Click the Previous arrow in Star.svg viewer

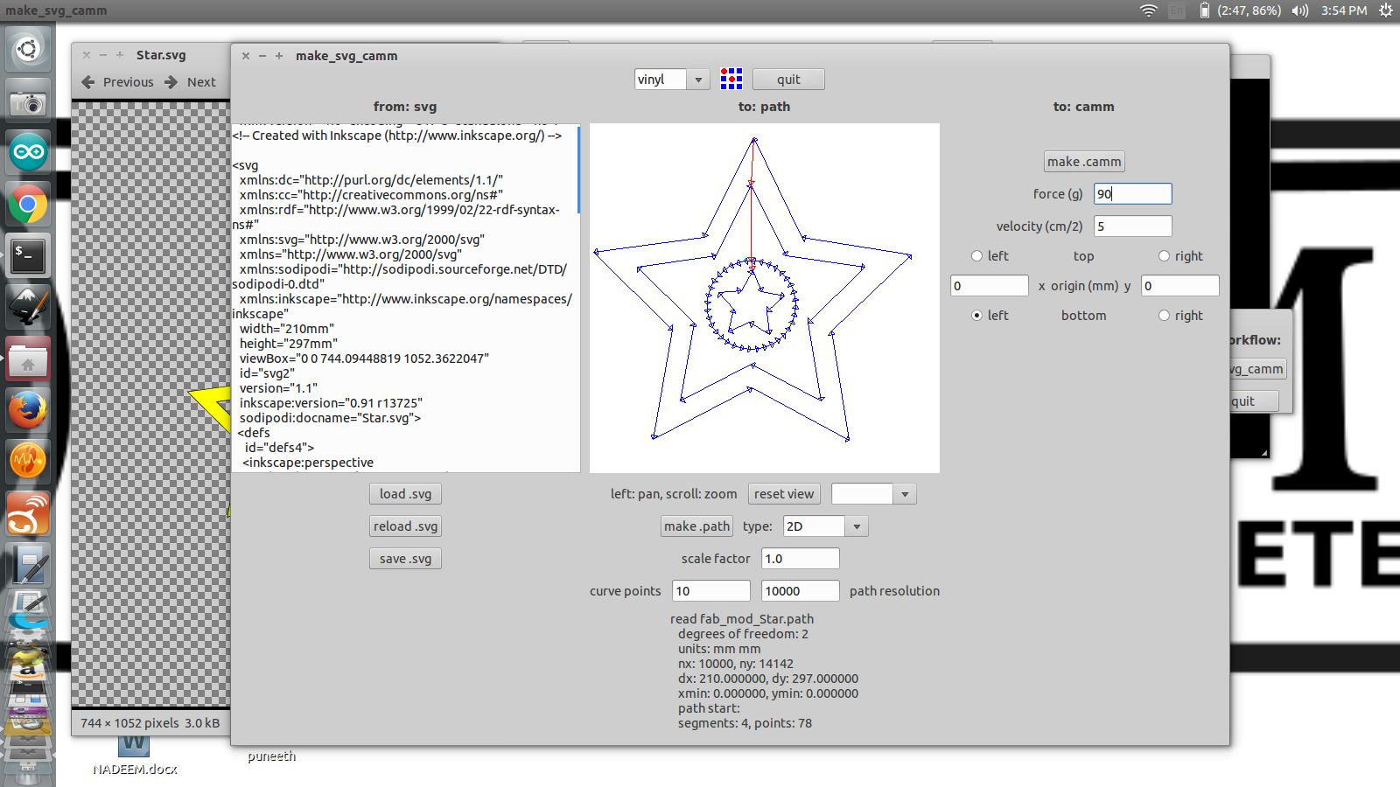pos(117,81)
